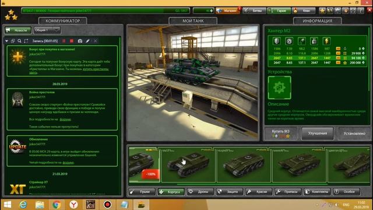The height and width of the screenshot is (210, 373).
Task: Open the Магазин shop button
Action: pos(227,10)
